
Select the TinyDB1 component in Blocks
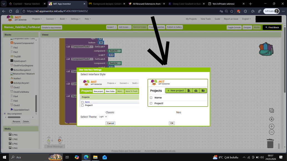pos(17,57)
